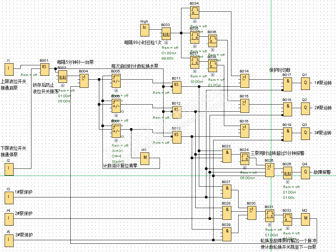This screenshot has height=252, width=336.
Task: Select the B011 RS latch block
Action: tap(177, 87)
